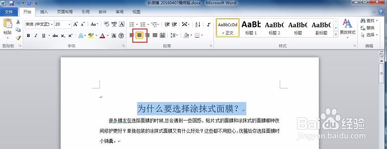
Task: Open the highlight color dropdown arrow
Action: tap(96, 36)
